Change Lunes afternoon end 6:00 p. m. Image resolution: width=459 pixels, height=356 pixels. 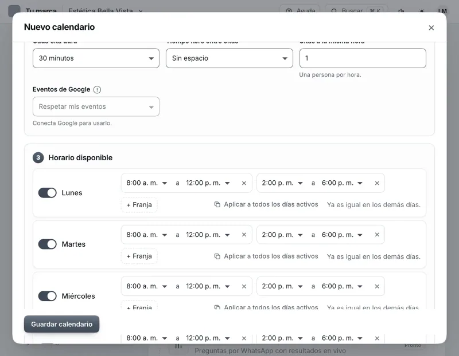click(x=342, y=183)
